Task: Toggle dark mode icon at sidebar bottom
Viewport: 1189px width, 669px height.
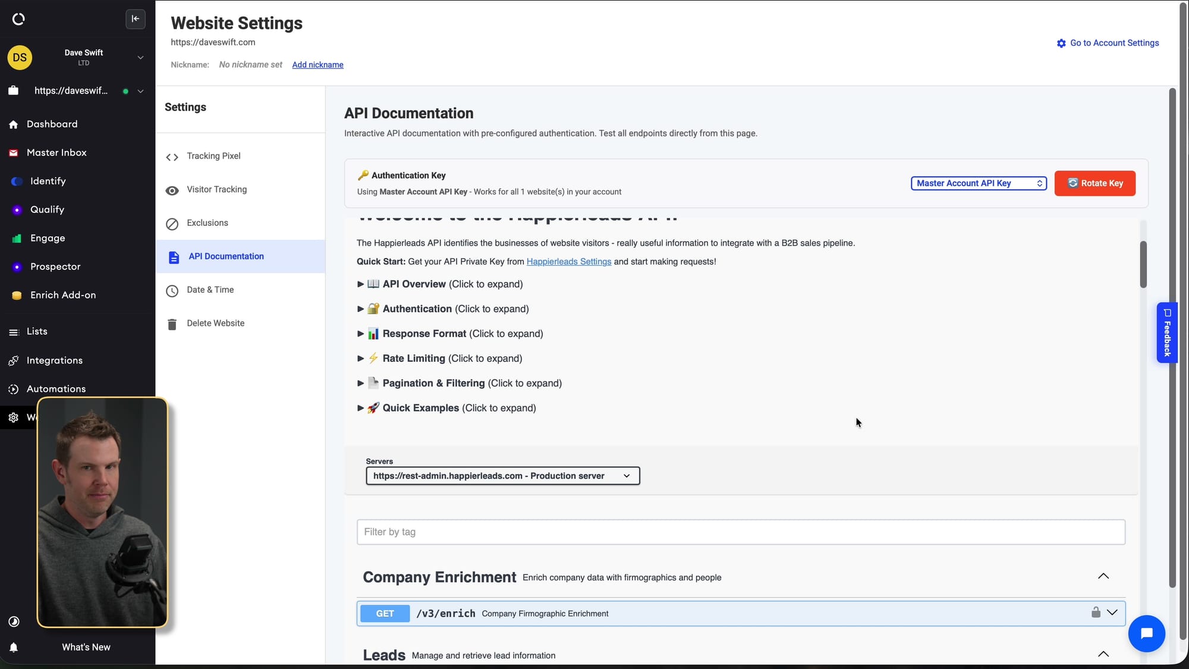Action: click(14, 622)
